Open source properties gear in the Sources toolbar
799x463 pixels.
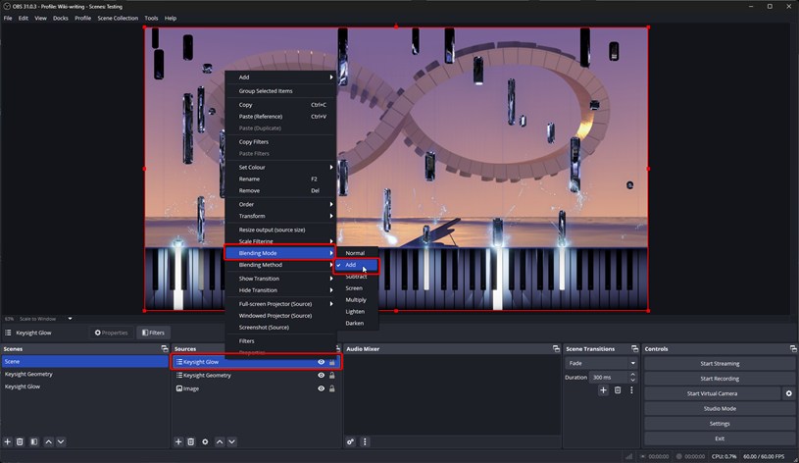205,441
